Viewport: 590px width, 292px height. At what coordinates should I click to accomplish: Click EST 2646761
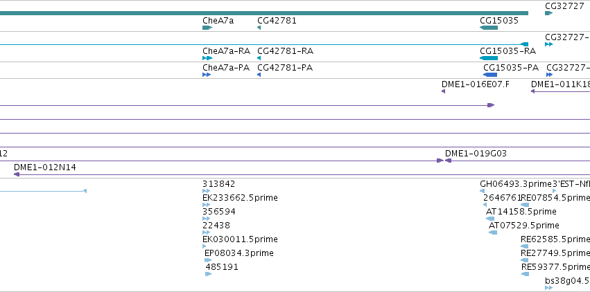click(485, 205)
